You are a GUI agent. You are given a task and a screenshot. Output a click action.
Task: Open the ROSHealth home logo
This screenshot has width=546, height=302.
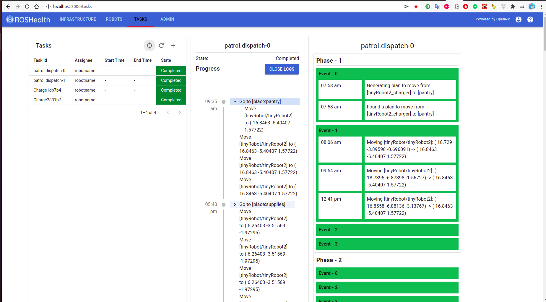point(28,19)
